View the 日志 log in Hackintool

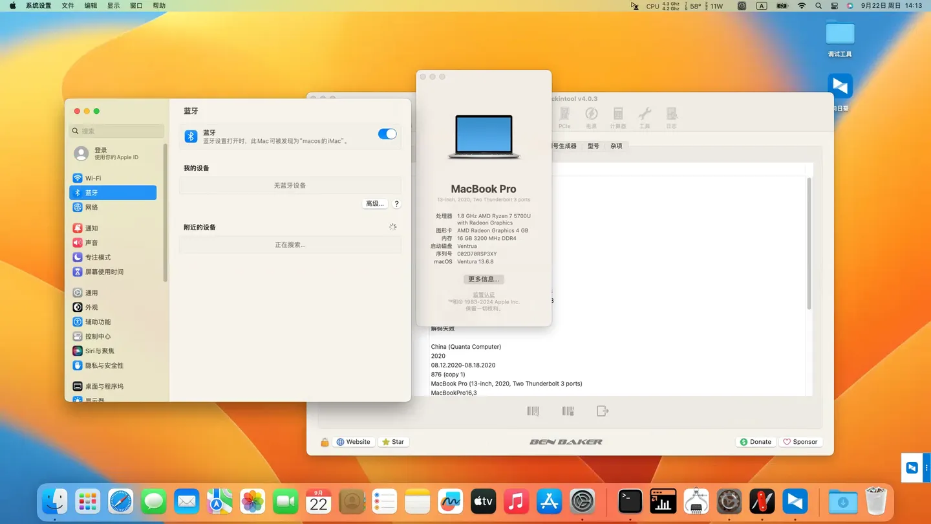pos(672,116)
